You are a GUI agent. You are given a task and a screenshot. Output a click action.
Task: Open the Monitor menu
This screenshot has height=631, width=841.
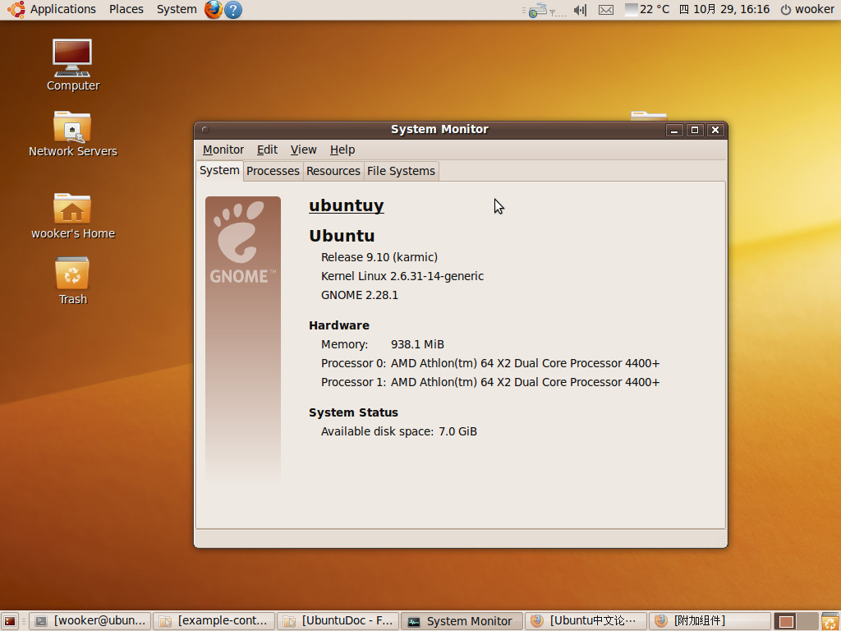point(223,150)
